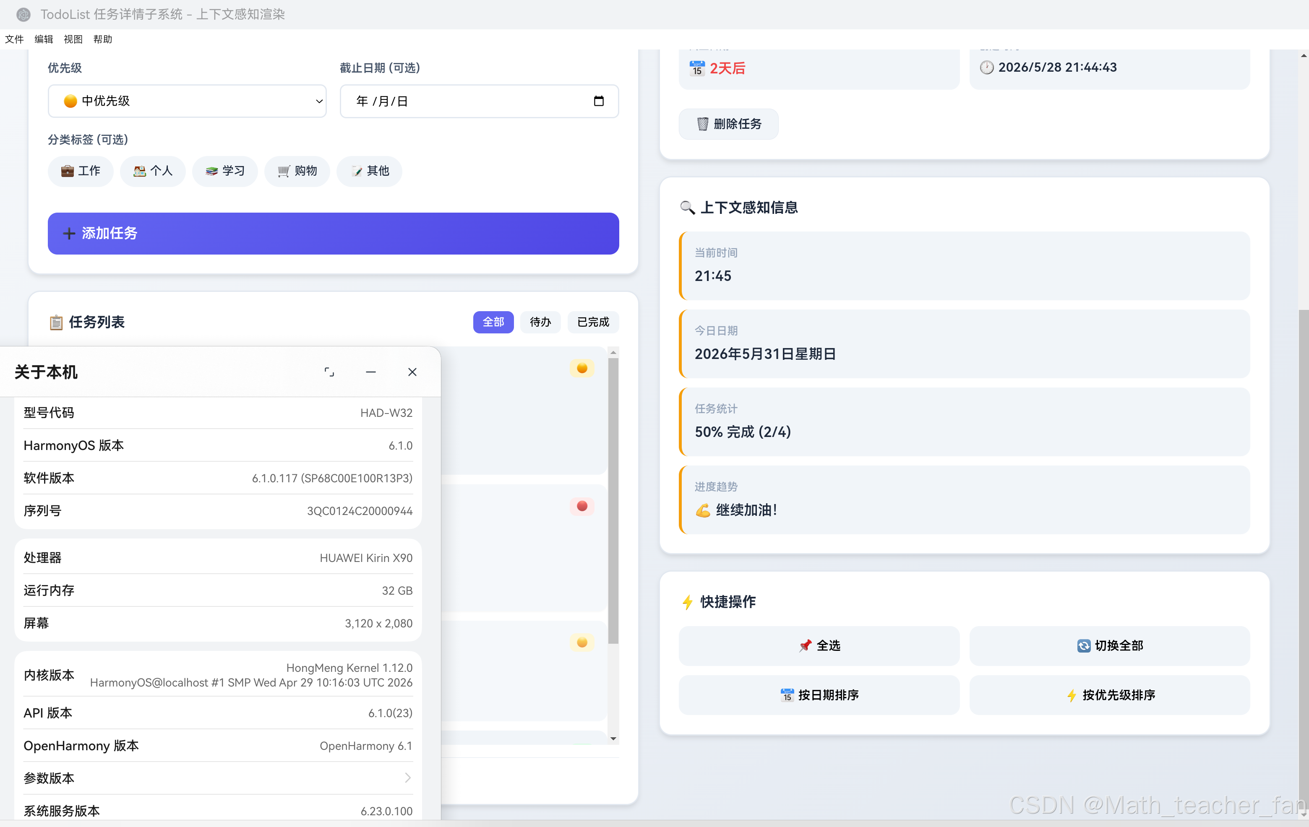Click the 当前时间 21:45 card

pos(965,266)
